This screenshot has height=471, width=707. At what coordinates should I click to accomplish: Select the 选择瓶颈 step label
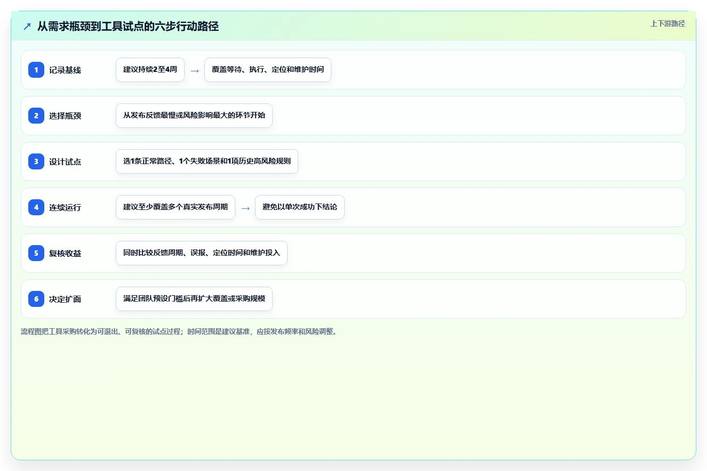coord(65,116)
